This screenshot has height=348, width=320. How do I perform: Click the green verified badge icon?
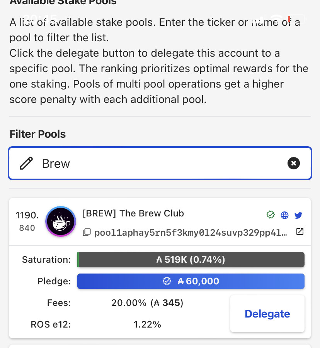click(271, 215)
